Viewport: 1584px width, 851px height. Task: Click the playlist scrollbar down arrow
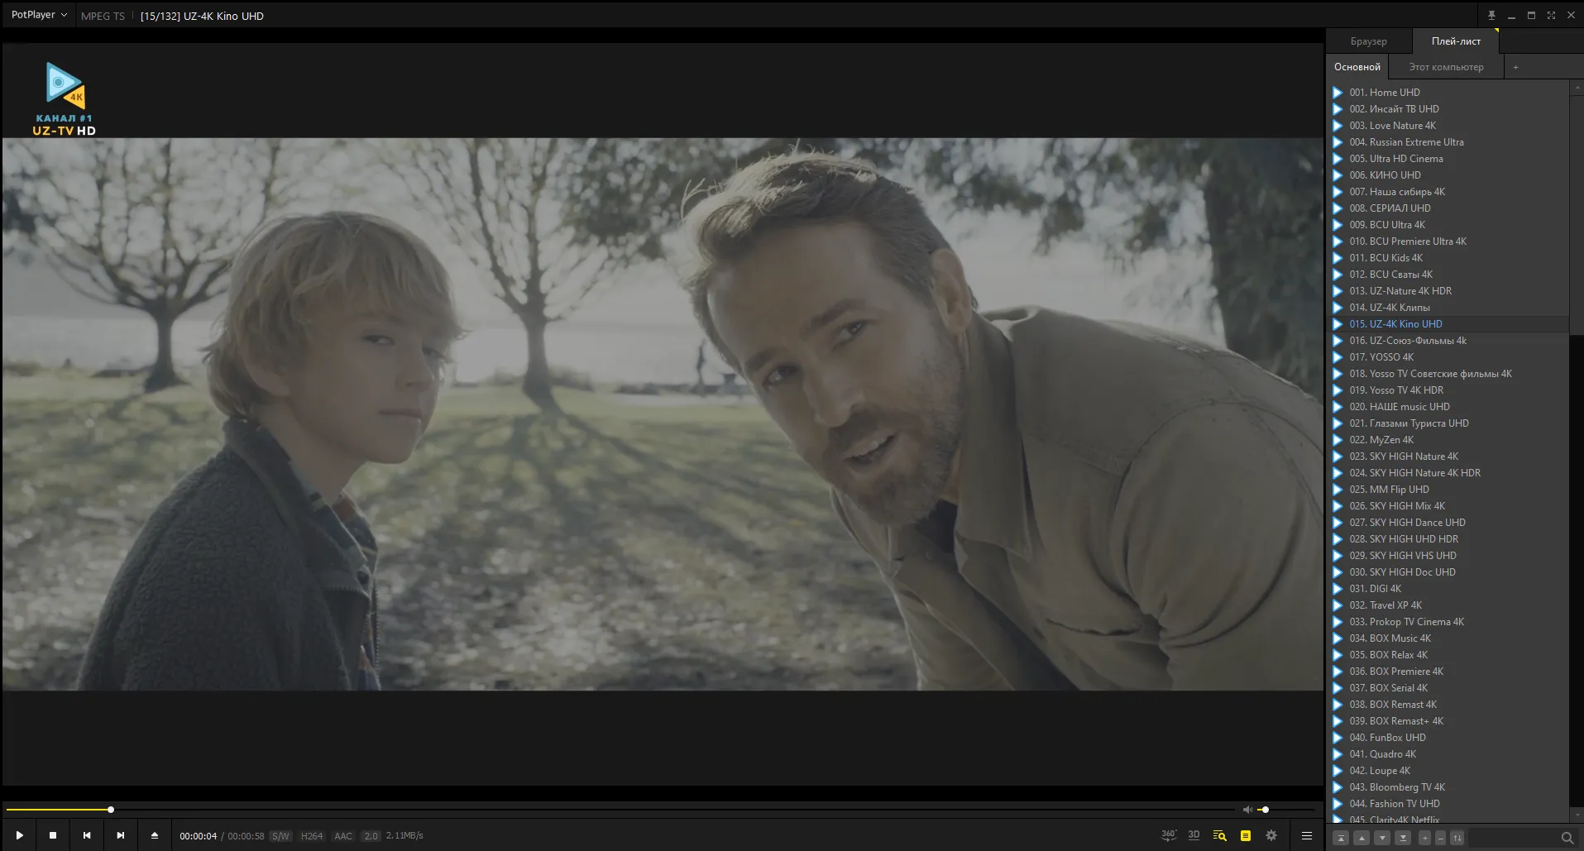1577,816
